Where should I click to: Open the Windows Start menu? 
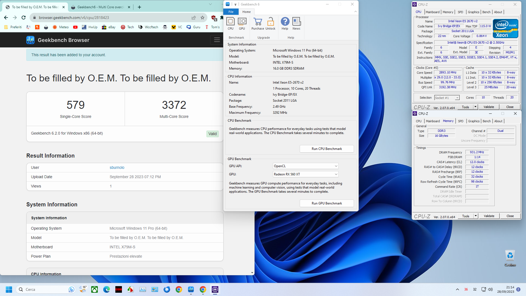pyautogui.click(x=9, y=289)
